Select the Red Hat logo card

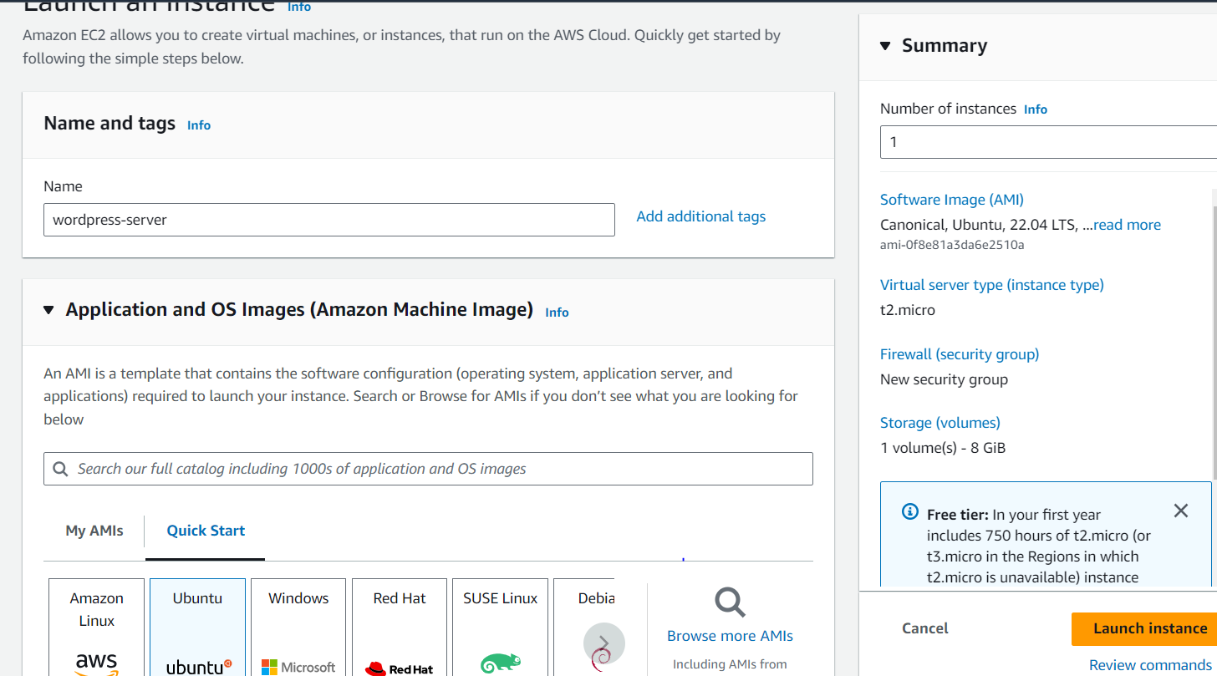[400, 627]
